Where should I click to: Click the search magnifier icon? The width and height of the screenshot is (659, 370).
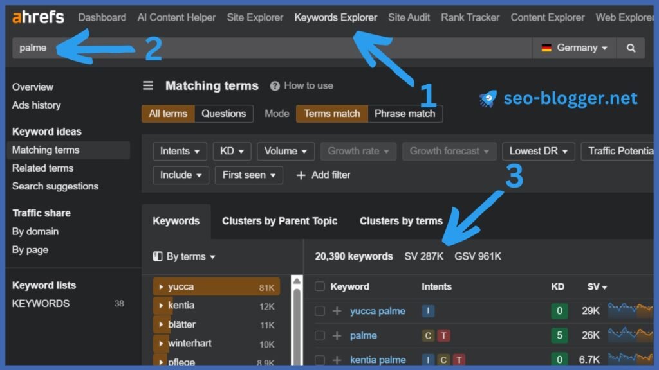point(631,48)
